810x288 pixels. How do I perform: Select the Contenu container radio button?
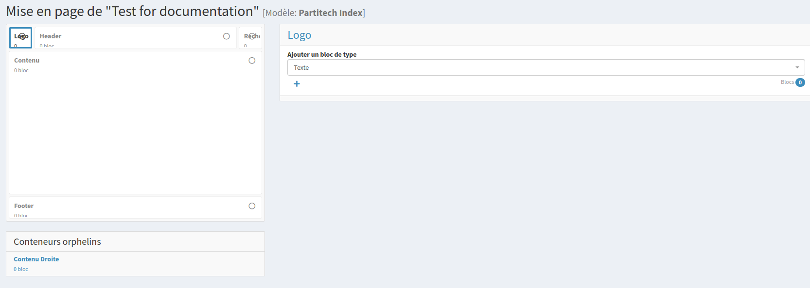252,61
